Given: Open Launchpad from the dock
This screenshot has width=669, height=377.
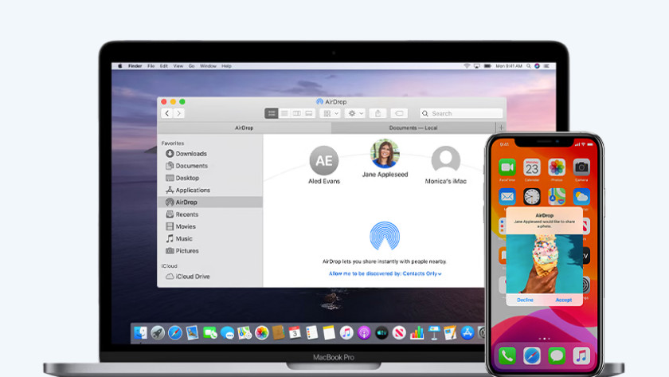Looking at the screenshot, I should tap(158, 332).
